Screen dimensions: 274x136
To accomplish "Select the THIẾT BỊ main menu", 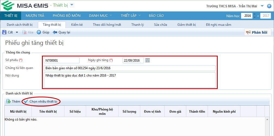I will click(x=11, y=15).
